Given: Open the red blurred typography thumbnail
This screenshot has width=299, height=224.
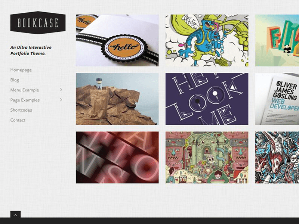Looking at the screenshot, I should [117, 158].
